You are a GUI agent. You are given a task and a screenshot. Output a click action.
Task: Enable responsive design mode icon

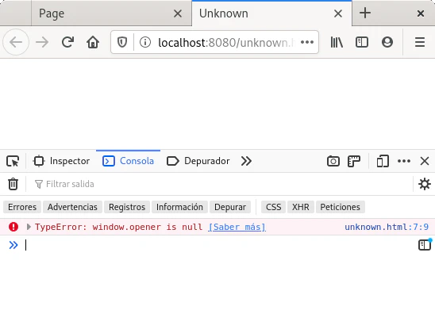click(383, 161)
